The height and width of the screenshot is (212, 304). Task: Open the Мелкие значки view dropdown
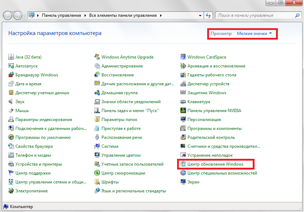pyautogui.click(x=254, y=34)
